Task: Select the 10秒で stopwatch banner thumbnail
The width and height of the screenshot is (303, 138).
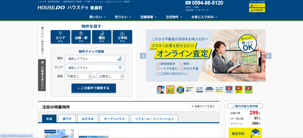Action: coord(180,90)
